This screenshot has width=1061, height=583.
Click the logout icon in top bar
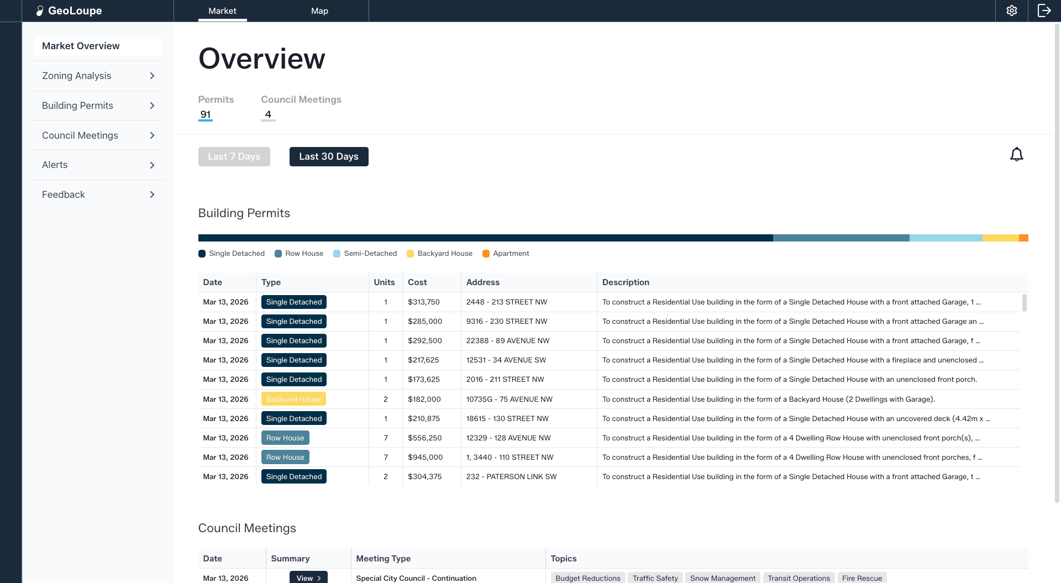point(1044,10)
